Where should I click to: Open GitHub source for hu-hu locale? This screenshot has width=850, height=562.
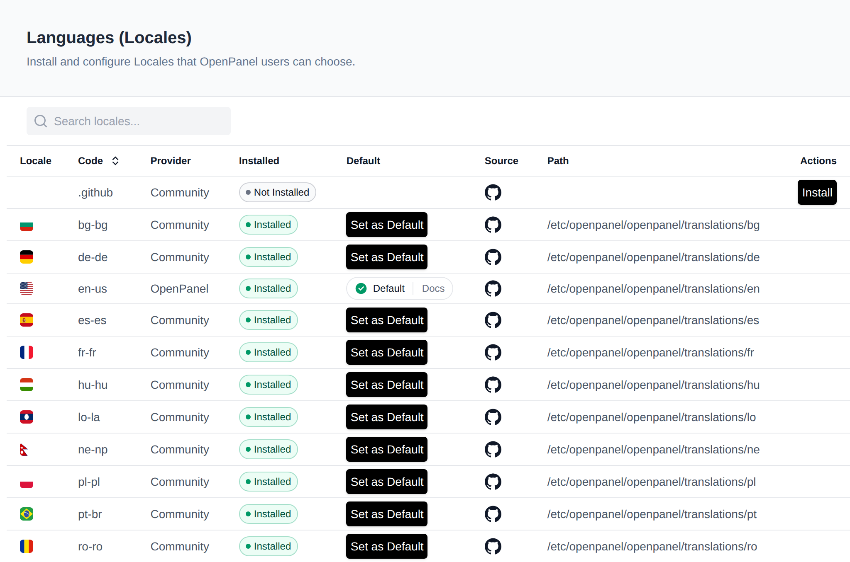point(493,385)
